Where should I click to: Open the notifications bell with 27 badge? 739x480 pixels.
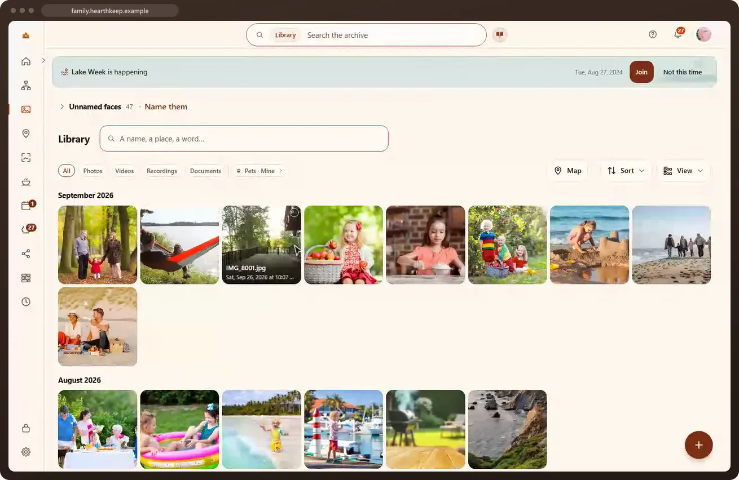point(678,34)
